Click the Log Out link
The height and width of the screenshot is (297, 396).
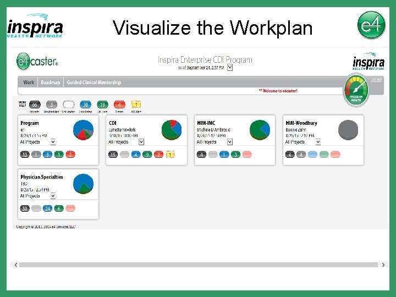tap(376, 80)
